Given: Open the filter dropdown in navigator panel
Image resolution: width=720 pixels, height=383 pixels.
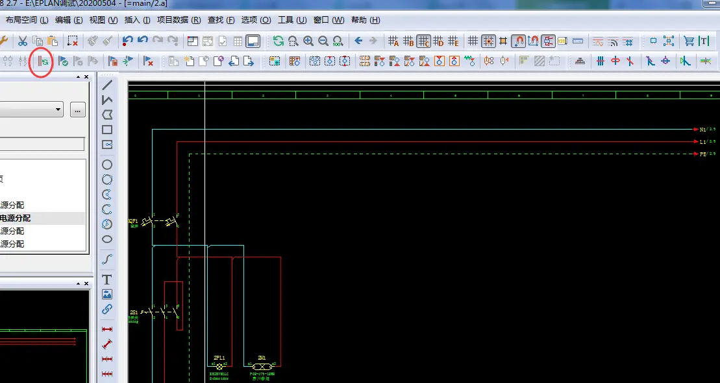Looking at the screenshot, I should click(x=58, y=110).
